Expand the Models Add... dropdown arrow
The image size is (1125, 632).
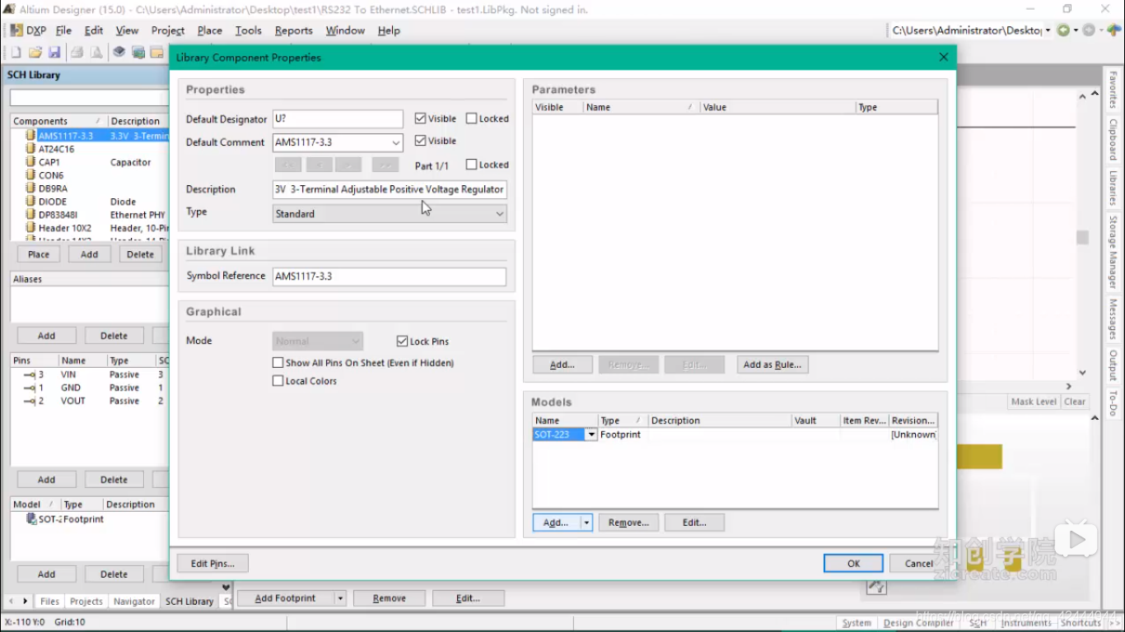coord(586,523)
